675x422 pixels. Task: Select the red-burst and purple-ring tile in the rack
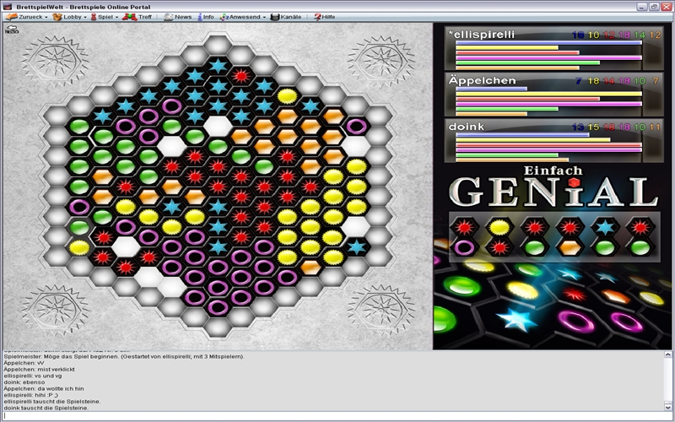[x=464, y=237]
